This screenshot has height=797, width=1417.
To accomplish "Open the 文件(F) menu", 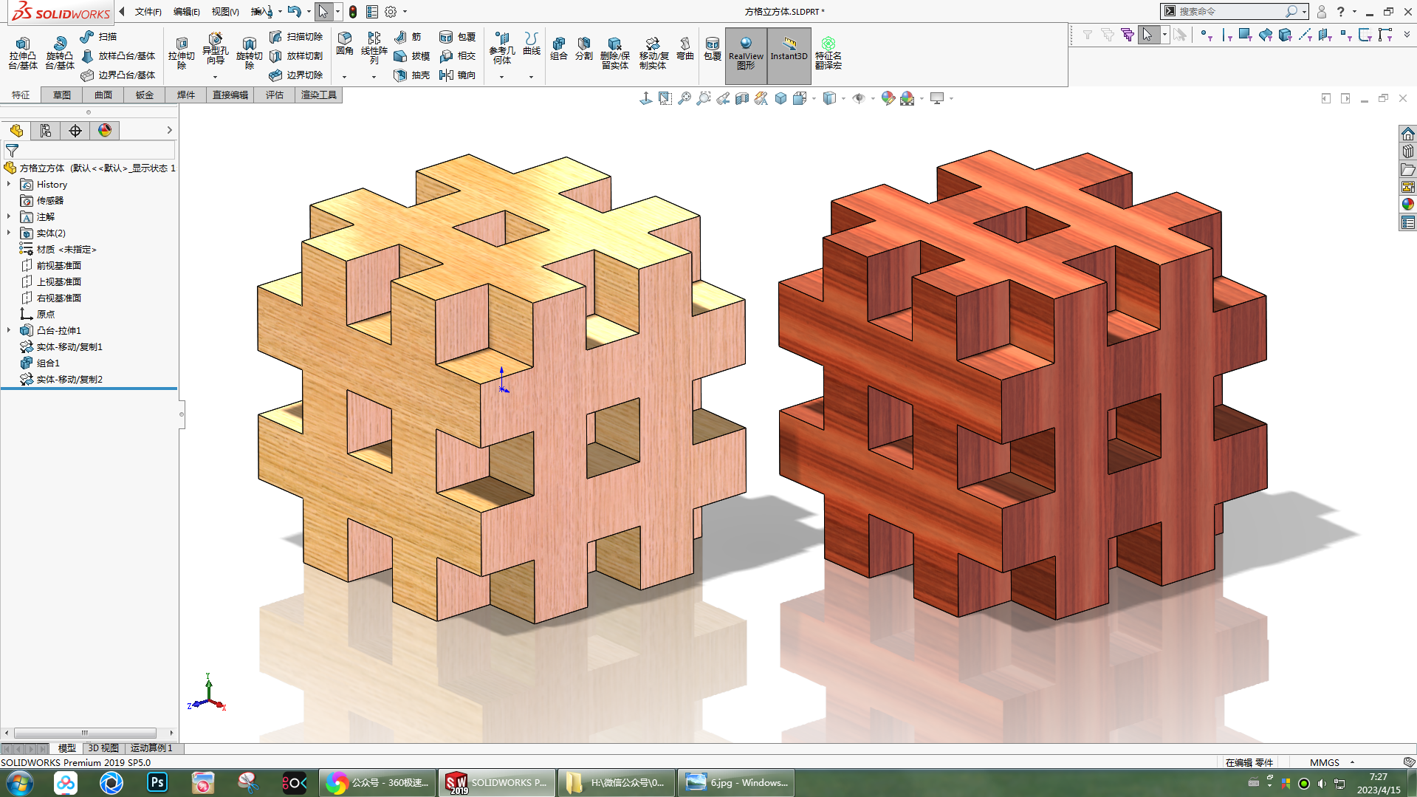I will (x=148, y=12).
